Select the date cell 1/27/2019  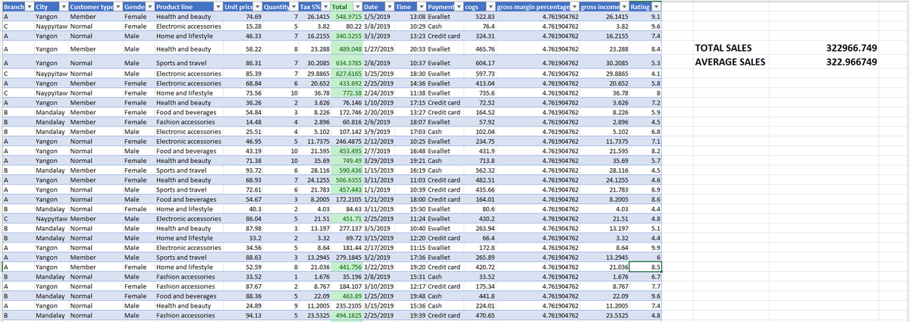point(378,48)
